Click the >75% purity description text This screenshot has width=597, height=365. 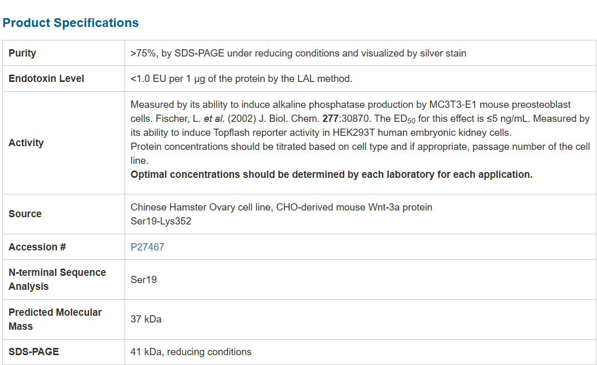[x=298, y=53]
